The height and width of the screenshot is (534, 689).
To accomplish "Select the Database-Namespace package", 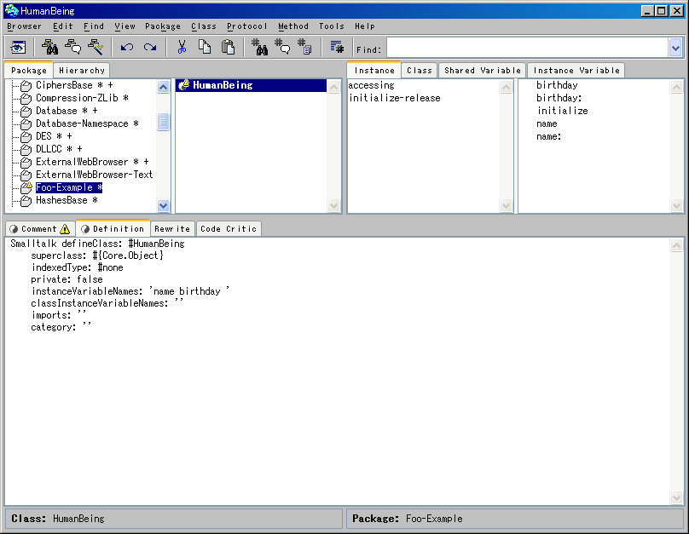I will 87,123.
